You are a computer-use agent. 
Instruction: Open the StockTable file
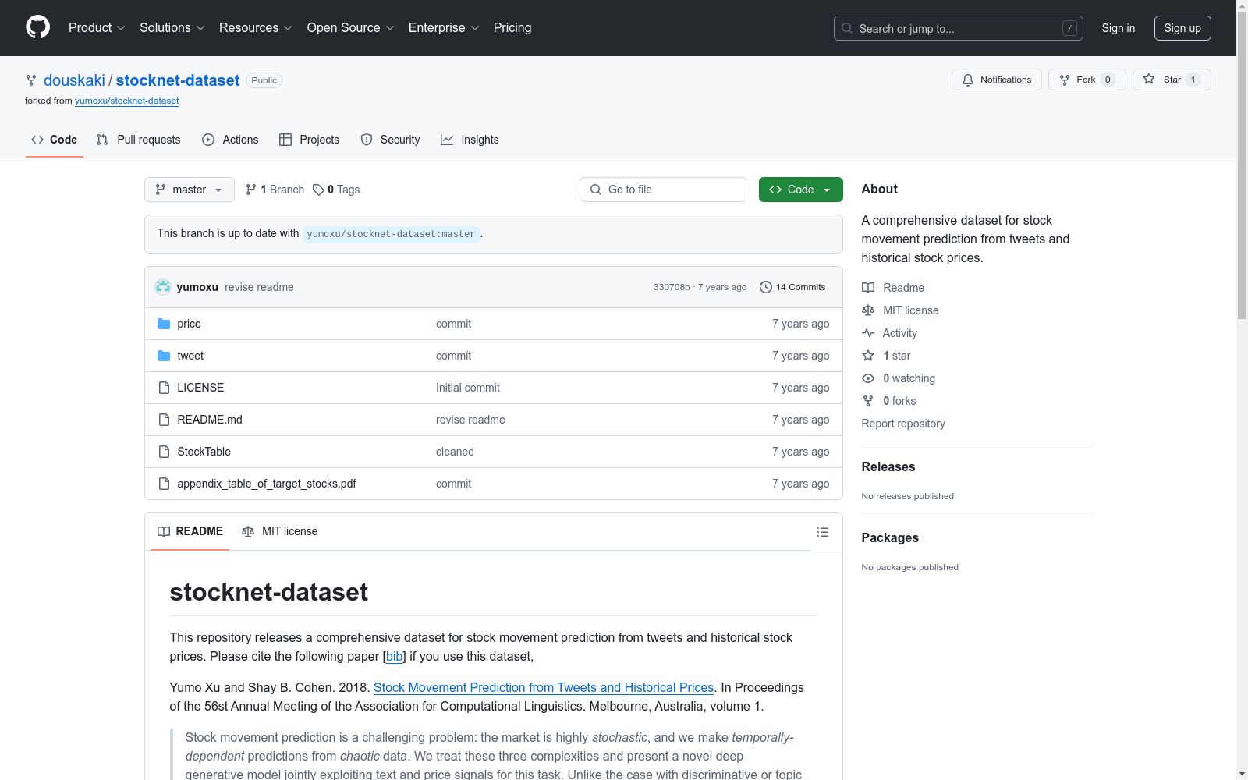204,452
